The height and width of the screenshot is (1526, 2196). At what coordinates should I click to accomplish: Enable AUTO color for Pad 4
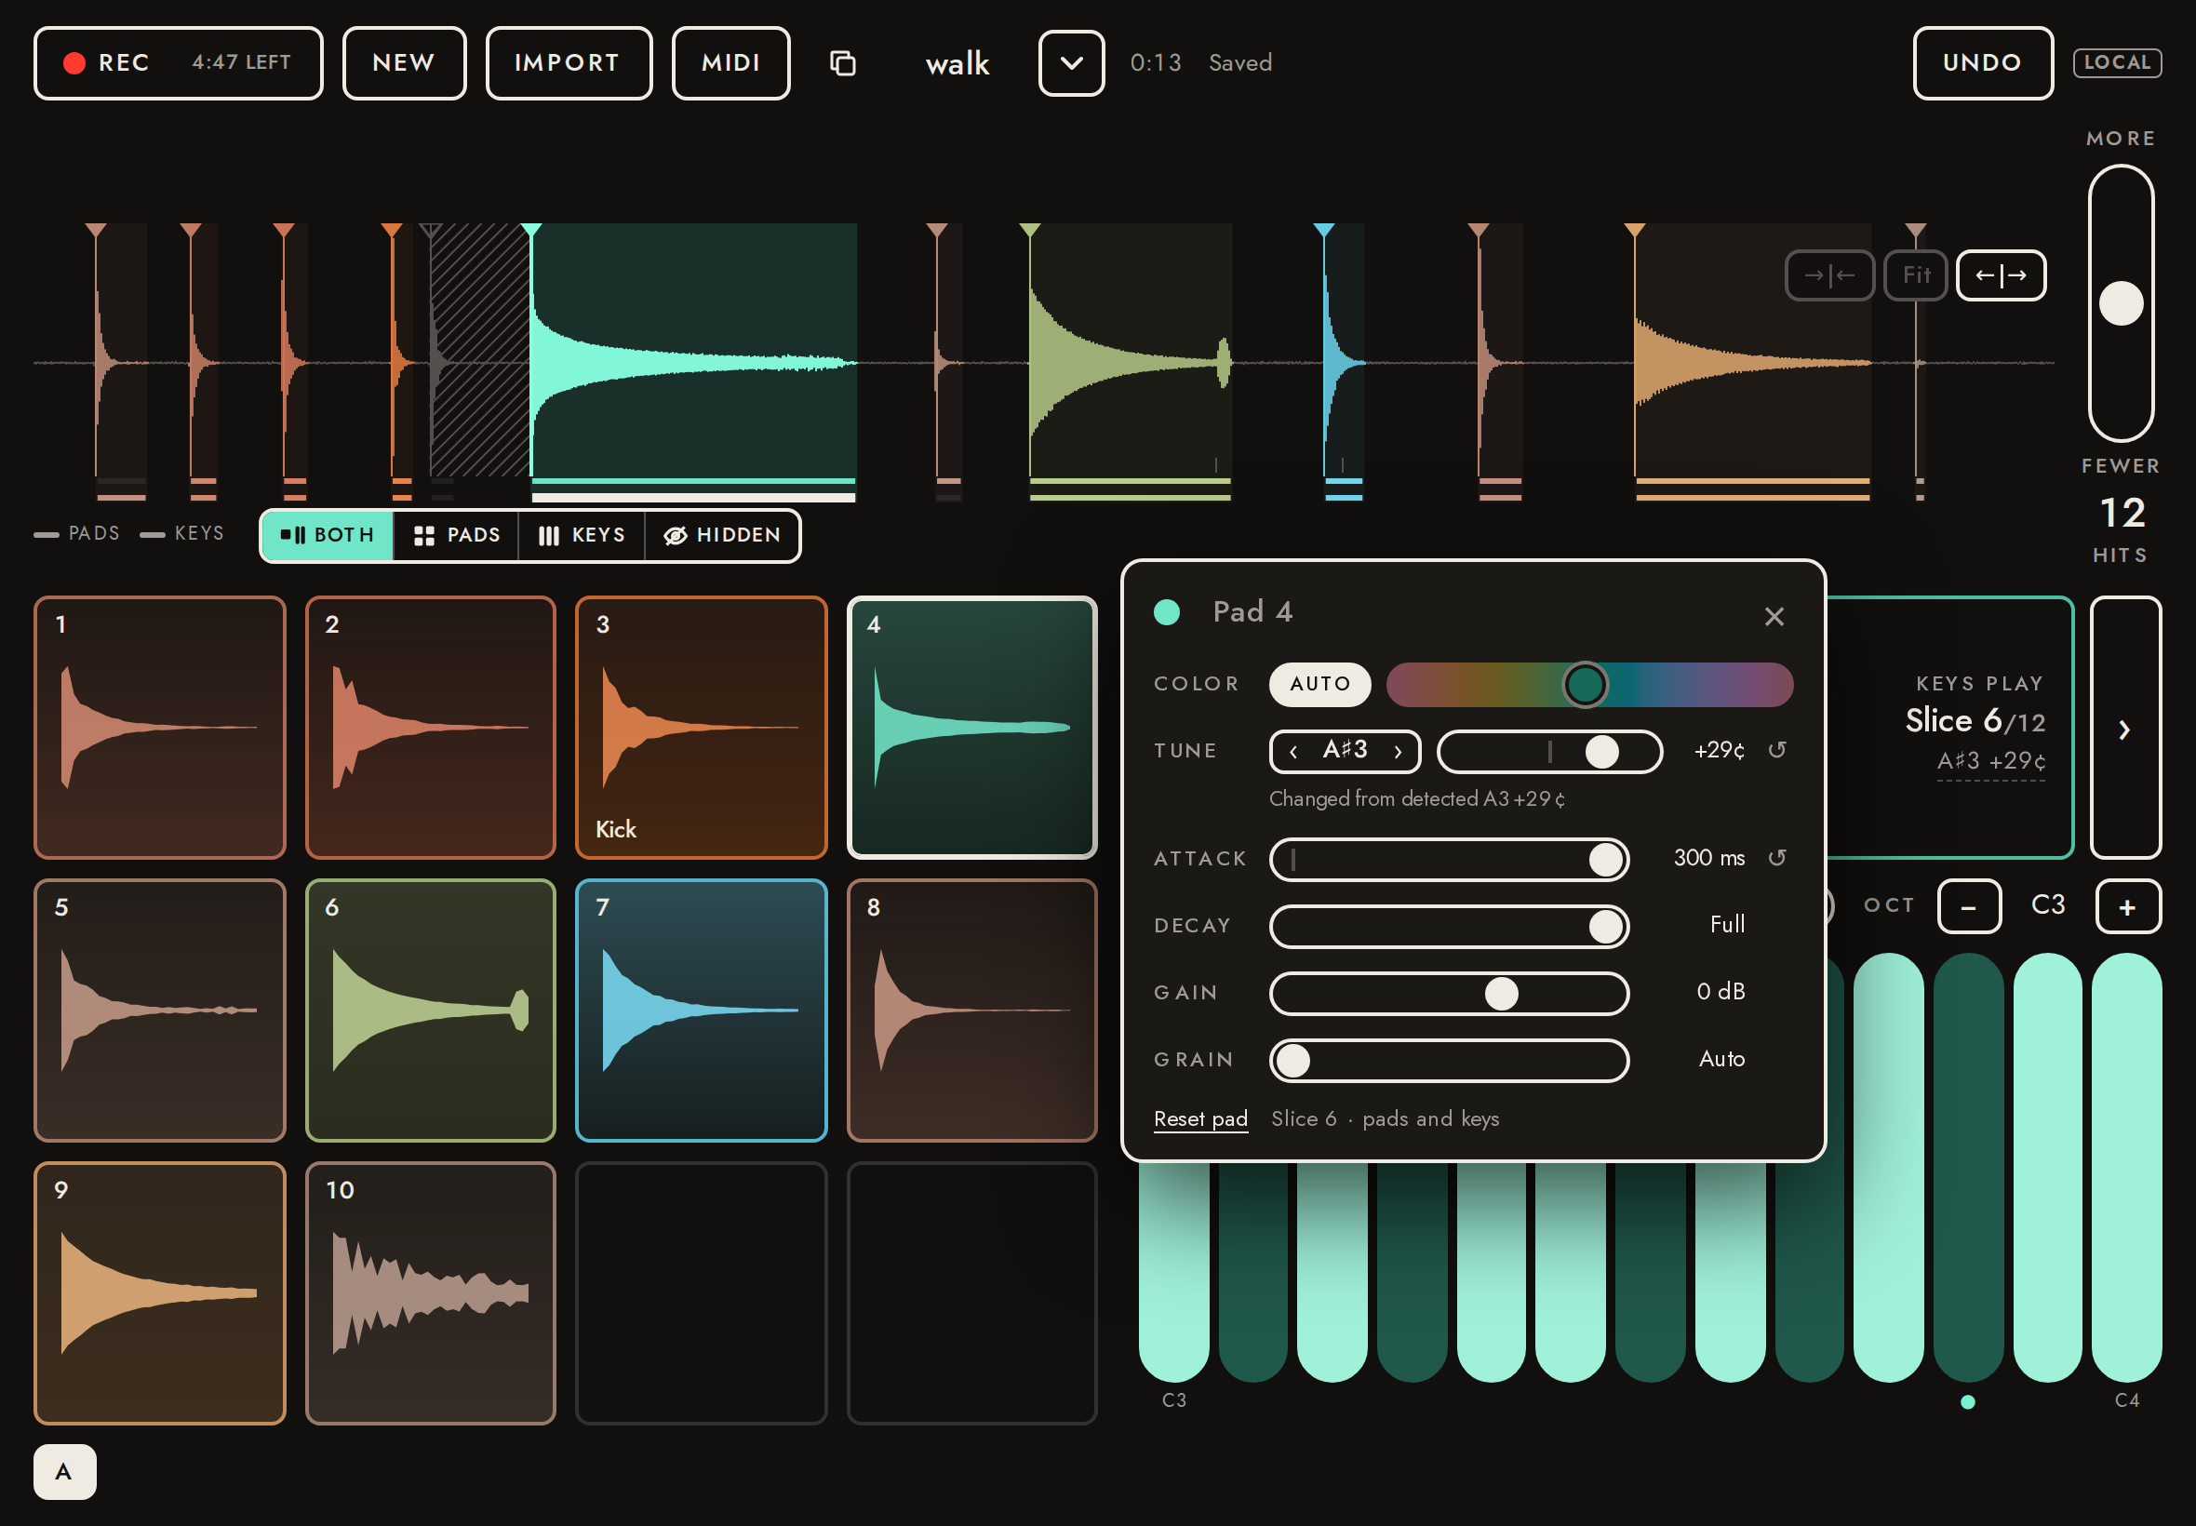pyautogui.click(x=1319, y=685)
